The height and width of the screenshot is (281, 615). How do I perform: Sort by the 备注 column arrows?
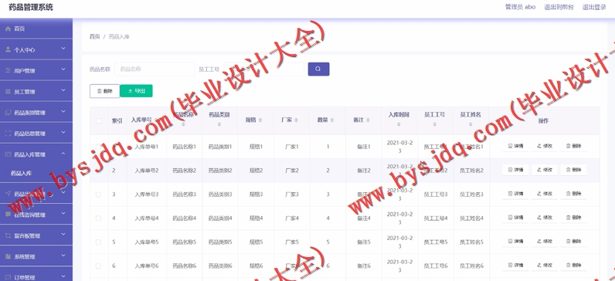pyautogui.click(x=368, y=120)
